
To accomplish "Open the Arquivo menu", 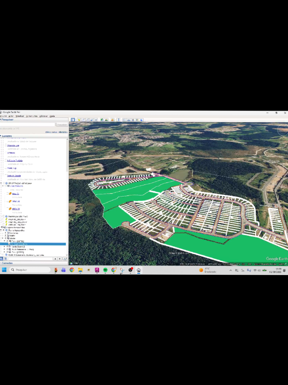I will pos(3,116).
